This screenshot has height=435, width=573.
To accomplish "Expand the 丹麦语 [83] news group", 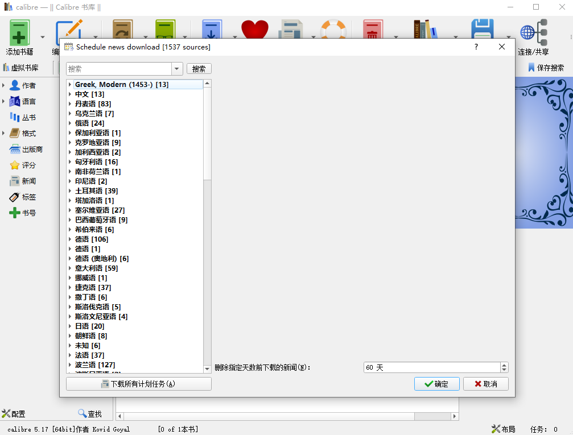I will 70,103.
